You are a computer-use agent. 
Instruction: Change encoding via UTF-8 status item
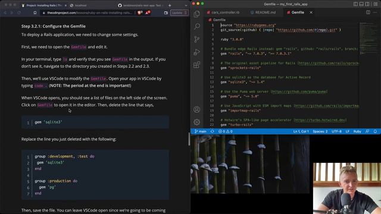coord(336,131)
